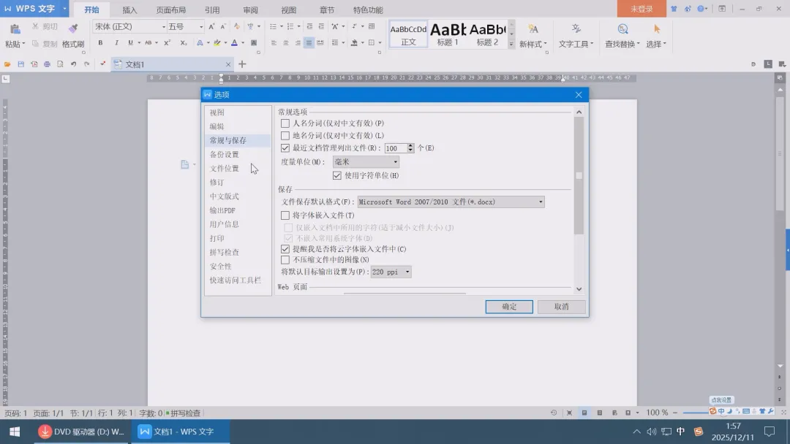The width and height of the screenshot is (790, 444).
Task: Toggle Italic formatting in ribbon
Action: point(116,43)
